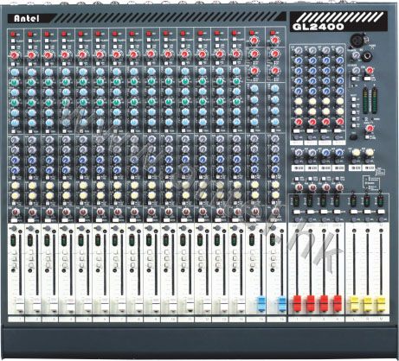This screenshot has width=399, height=361.
Task: Turn channel 1 red gain knob
Action: 15,54
